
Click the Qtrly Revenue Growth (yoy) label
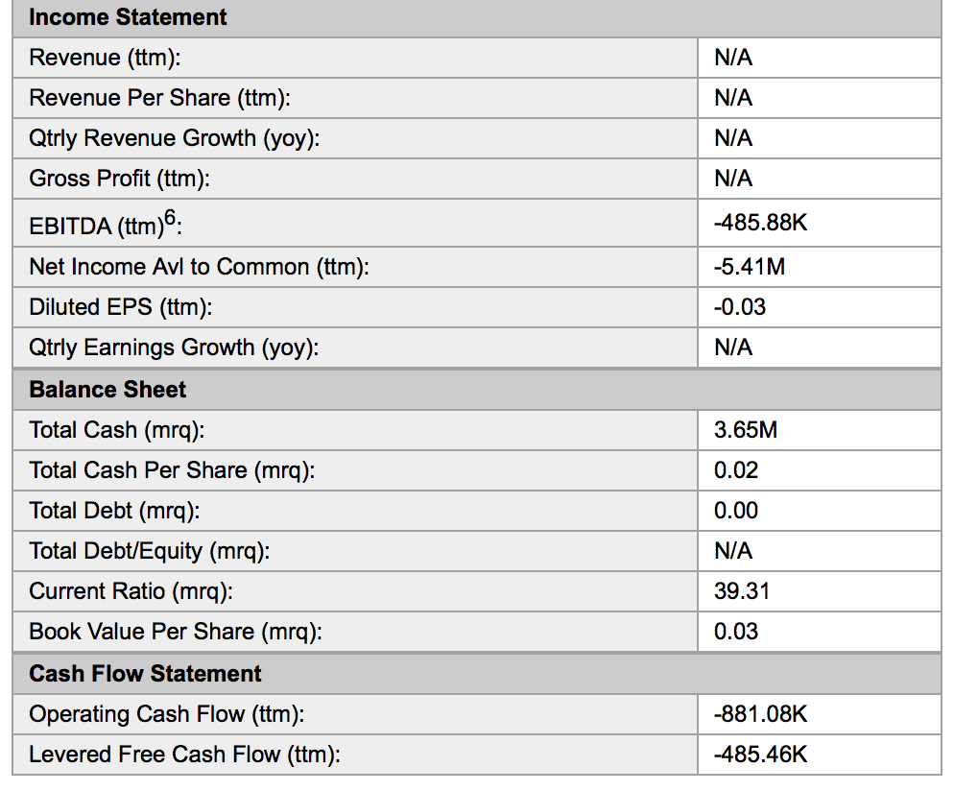click(174, 138)
